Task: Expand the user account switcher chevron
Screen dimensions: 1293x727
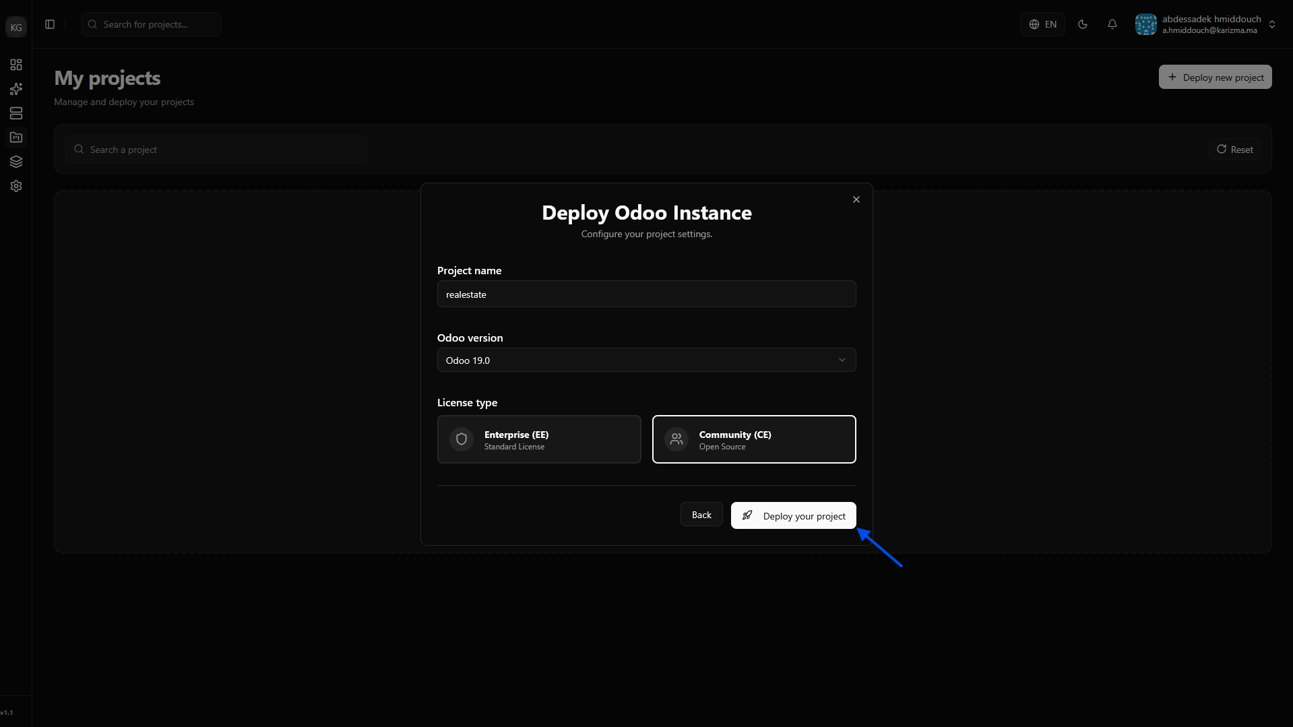Action: coord(1272,24)
